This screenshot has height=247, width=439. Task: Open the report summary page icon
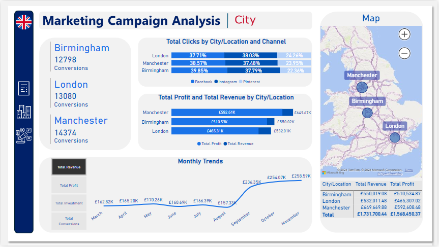pos(24,88)
